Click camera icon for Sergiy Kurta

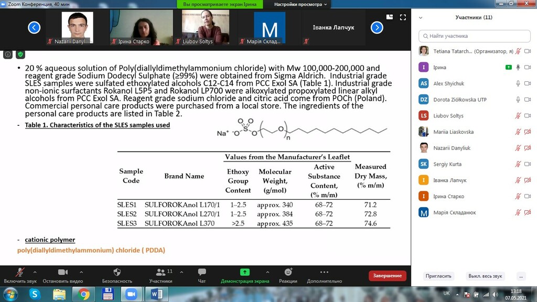[x=528, y=164]
